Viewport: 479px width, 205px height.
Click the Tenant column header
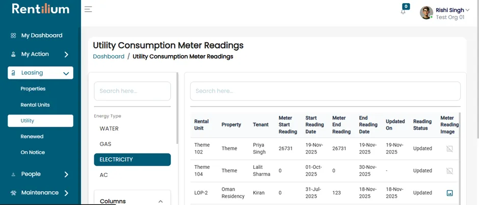tap(260, 125)
